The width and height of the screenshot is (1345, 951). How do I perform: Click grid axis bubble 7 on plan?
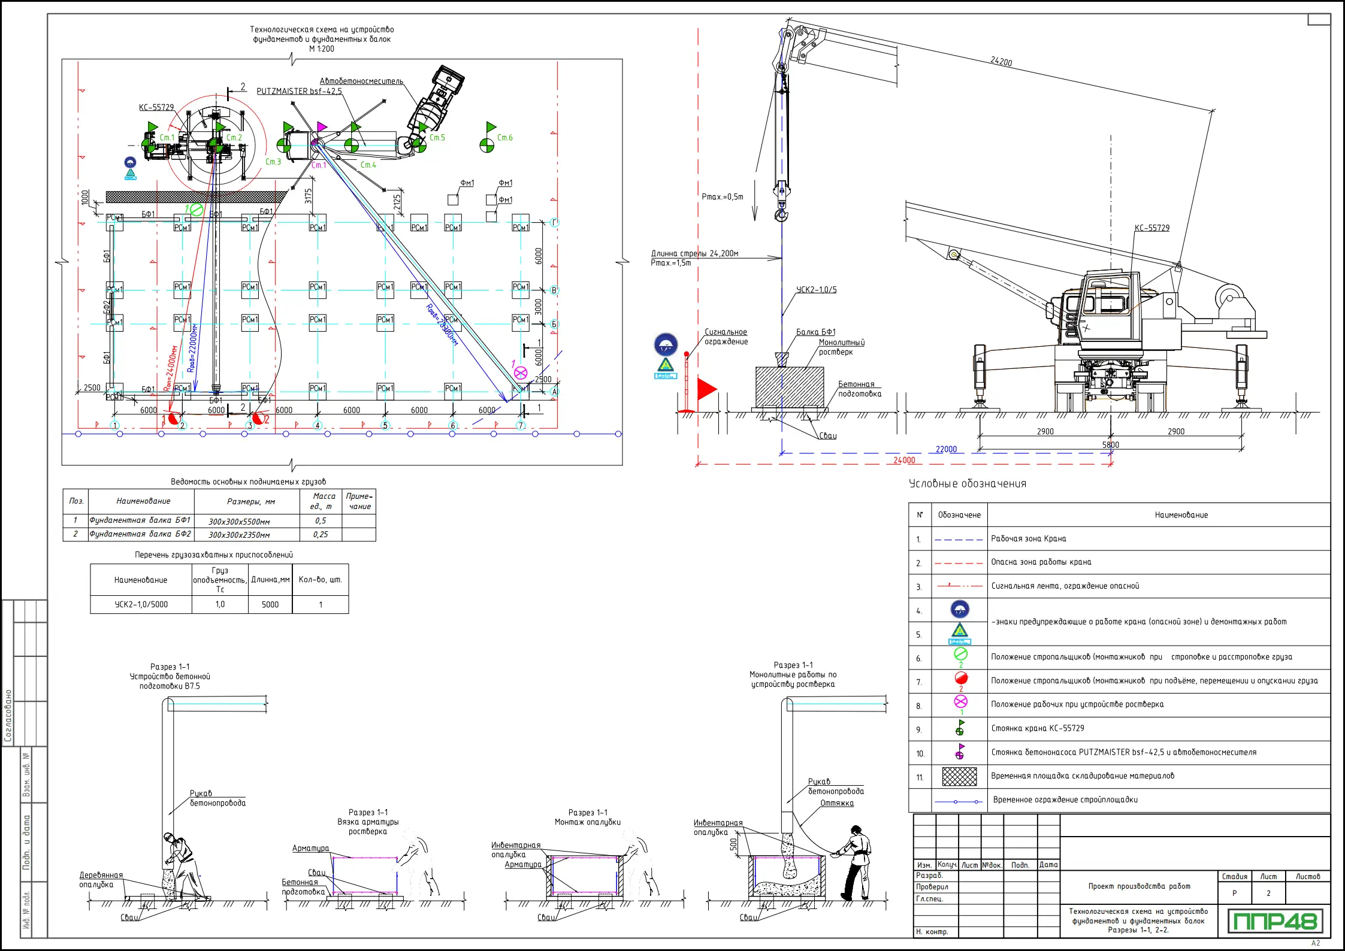click(521, 426)
